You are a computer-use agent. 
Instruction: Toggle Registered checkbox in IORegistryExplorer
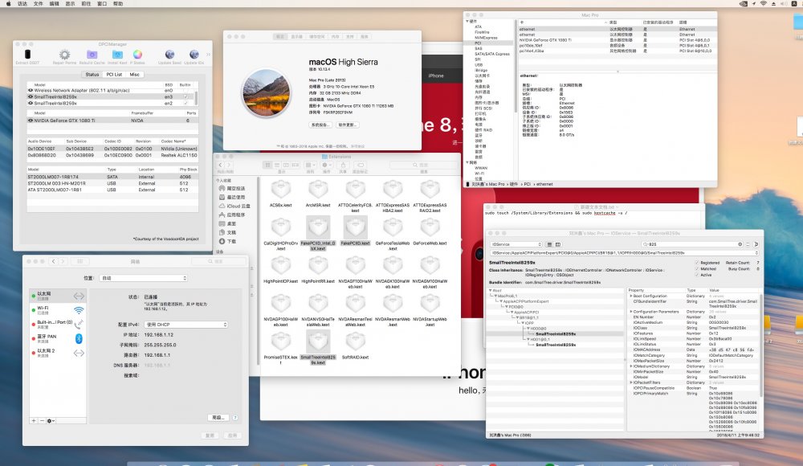pos(697,263)
